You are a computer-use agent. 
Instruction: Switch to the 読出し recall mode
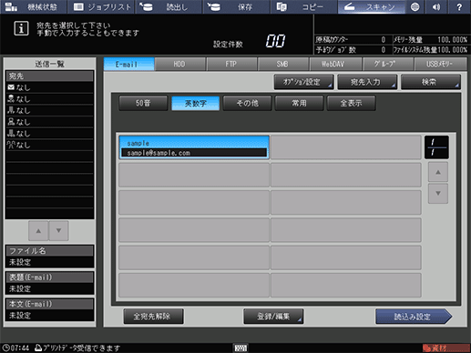169,6
